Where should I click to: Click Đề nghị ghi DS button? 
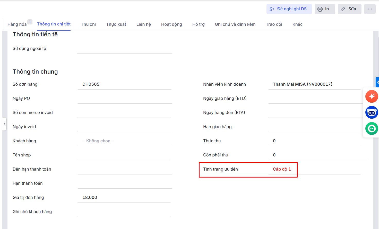[x=289, y=9]
